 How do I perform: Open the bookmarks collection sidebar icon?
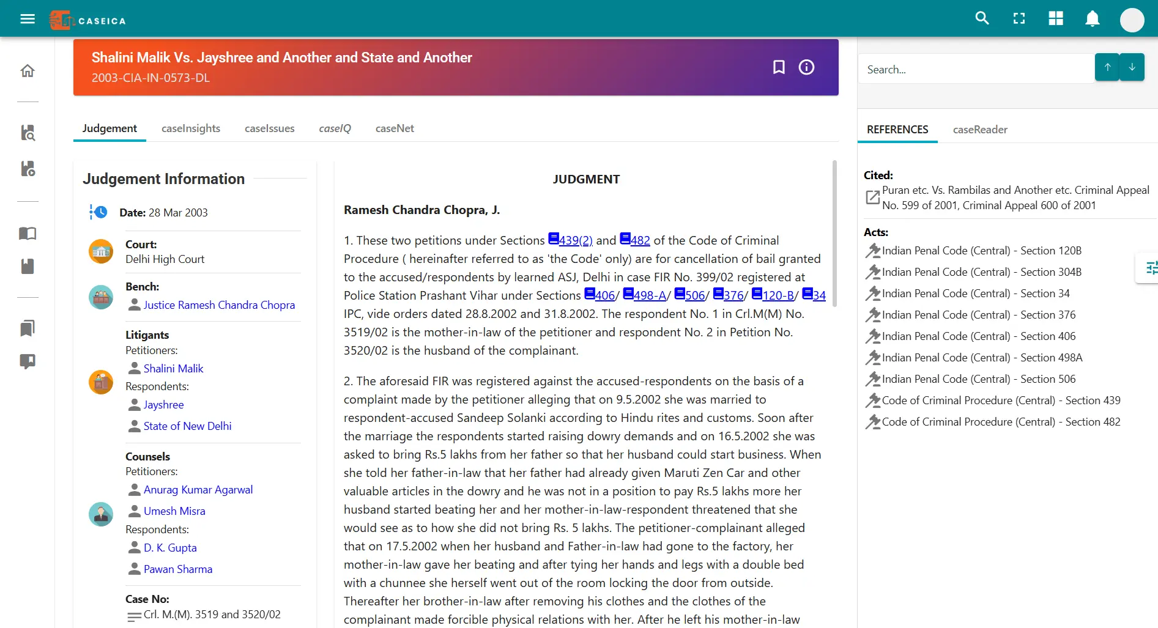(x=28, y=328)
